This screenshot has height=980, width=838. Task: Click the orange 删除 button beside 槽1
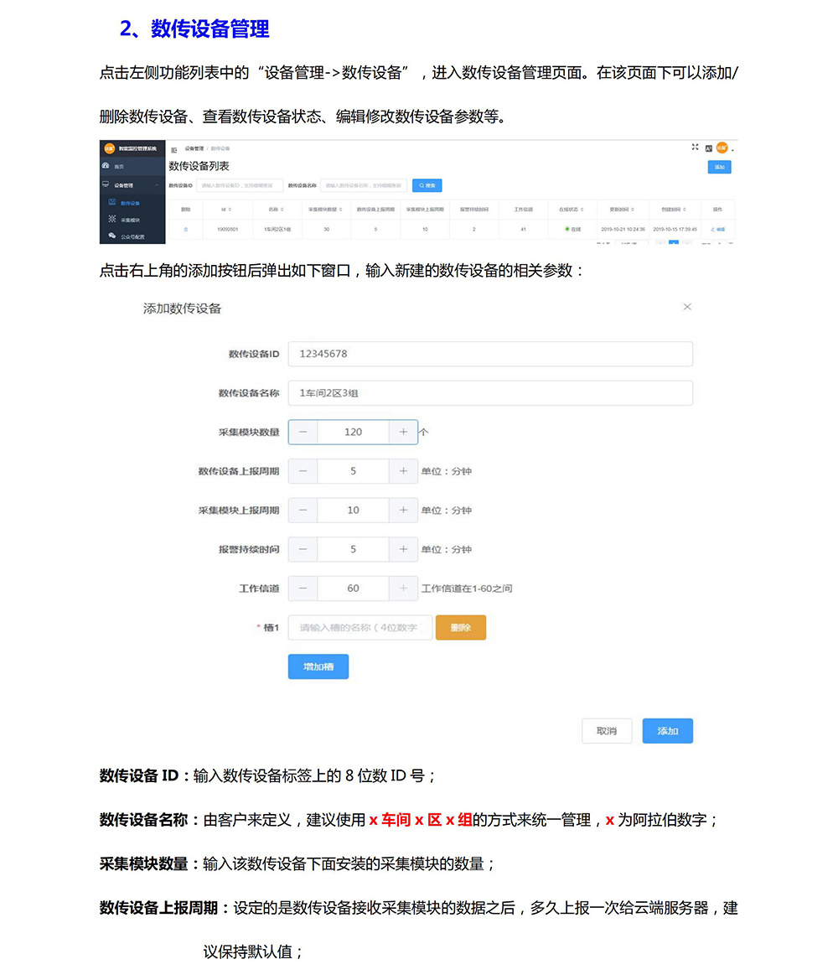point(461,628)
